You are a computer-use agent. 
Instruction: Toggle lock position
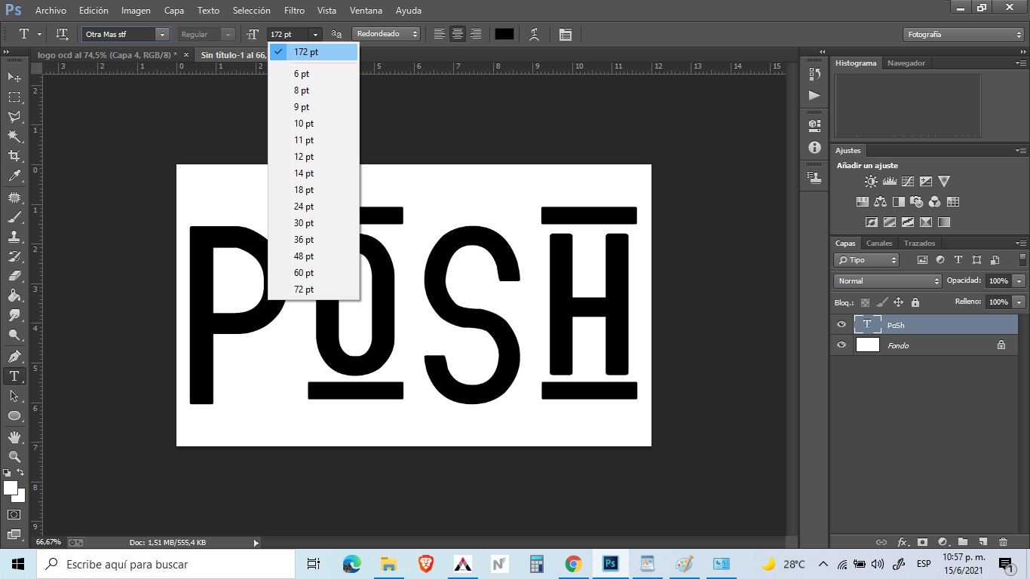pos(899,302)
